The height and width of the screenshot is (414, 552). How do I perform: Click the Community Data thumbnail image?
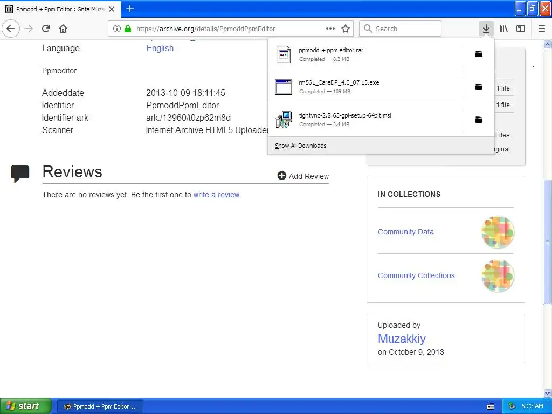[498, 232]
